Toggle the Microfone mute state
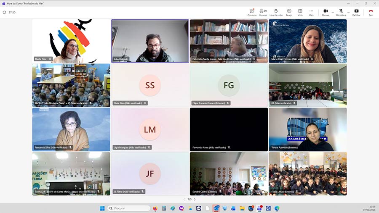Screen dimensions: 379x213 (341, 12)
